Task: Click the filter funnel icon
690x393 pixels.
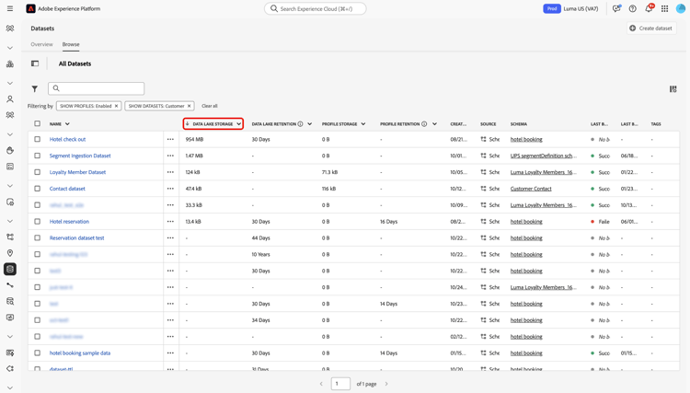Action: (x=35, y=89)
